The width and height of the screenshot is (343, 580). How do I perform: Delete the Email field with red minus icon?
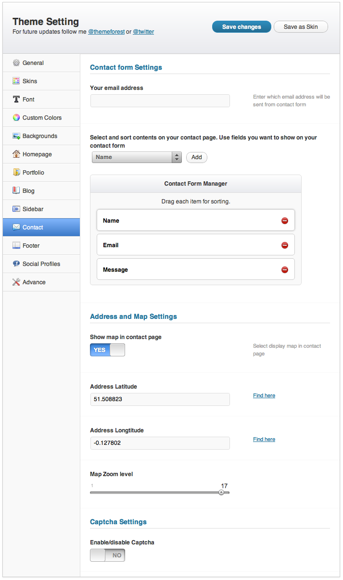[285, 245]
